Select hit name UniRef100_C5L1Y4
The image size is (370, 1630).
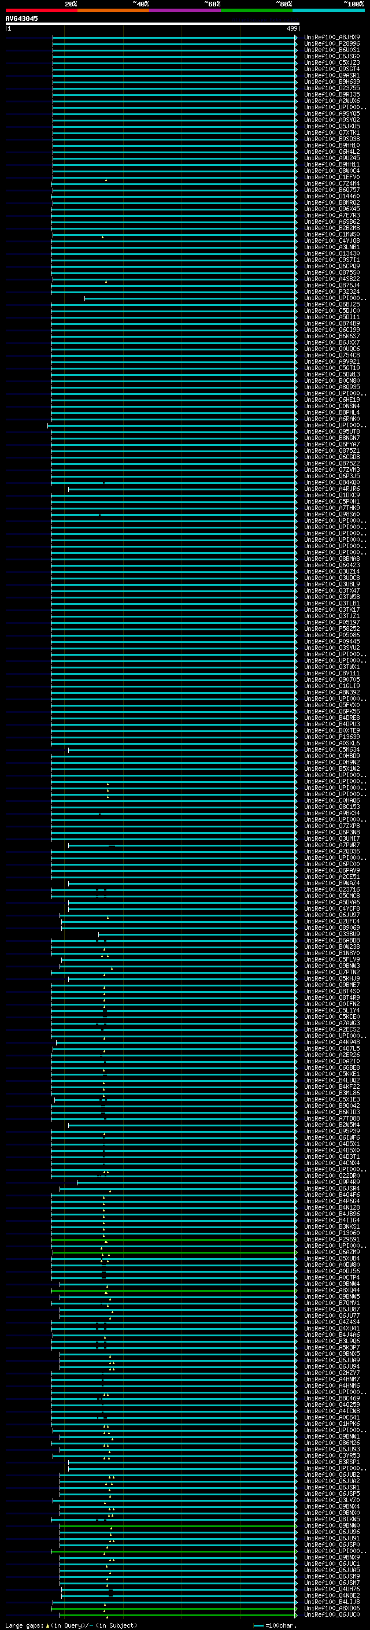(x=331, y=1011)
